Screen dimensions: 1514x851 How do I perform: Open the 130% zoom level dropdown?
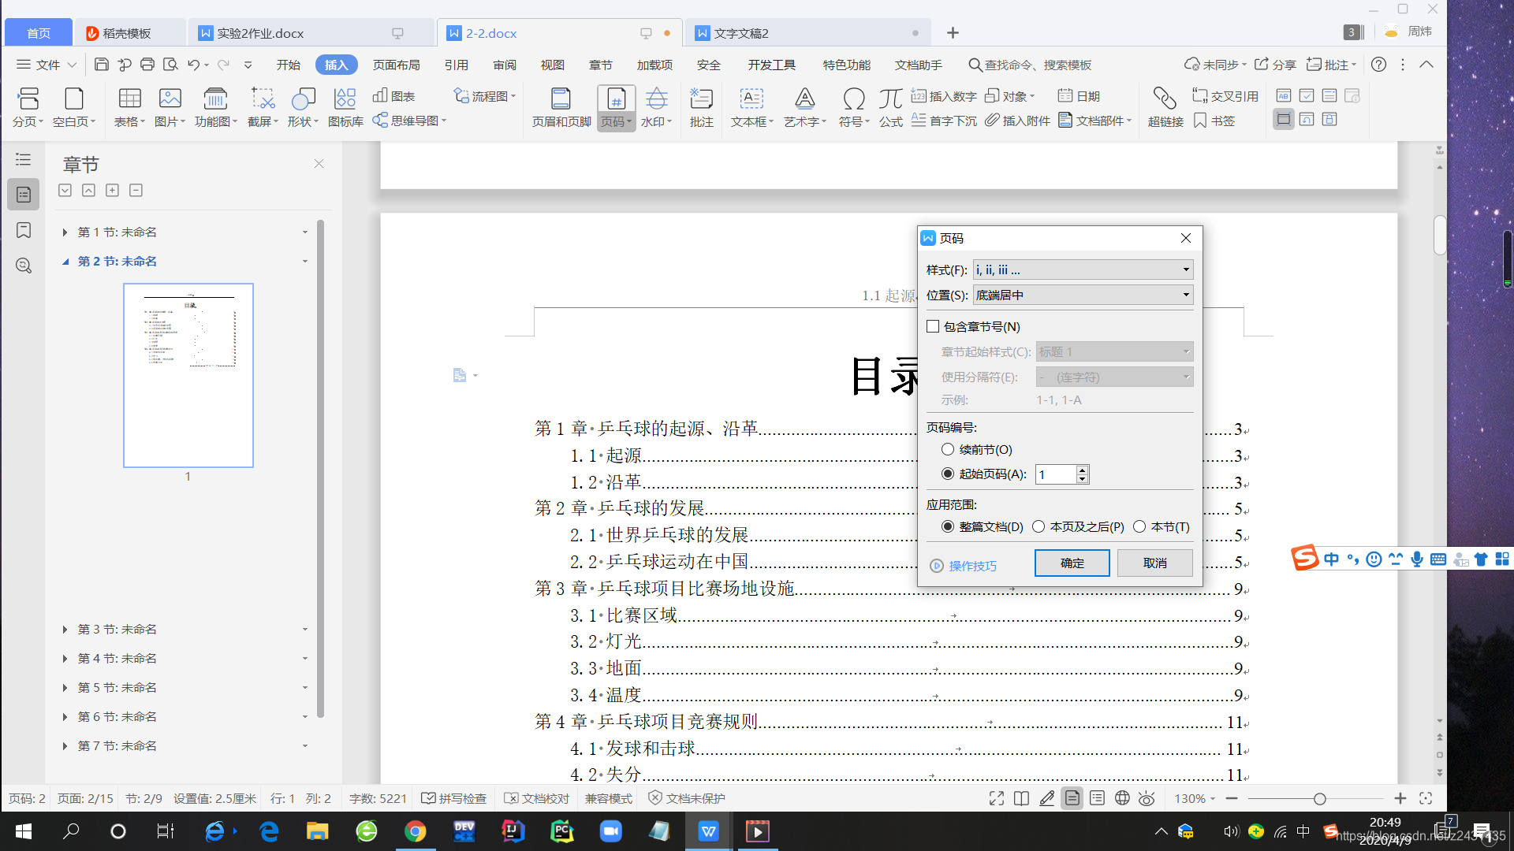pyautogui.click(x=1194, y=798)
